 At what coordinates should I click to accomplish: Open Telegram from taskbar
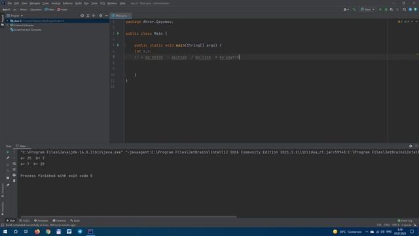coord(80,231)
